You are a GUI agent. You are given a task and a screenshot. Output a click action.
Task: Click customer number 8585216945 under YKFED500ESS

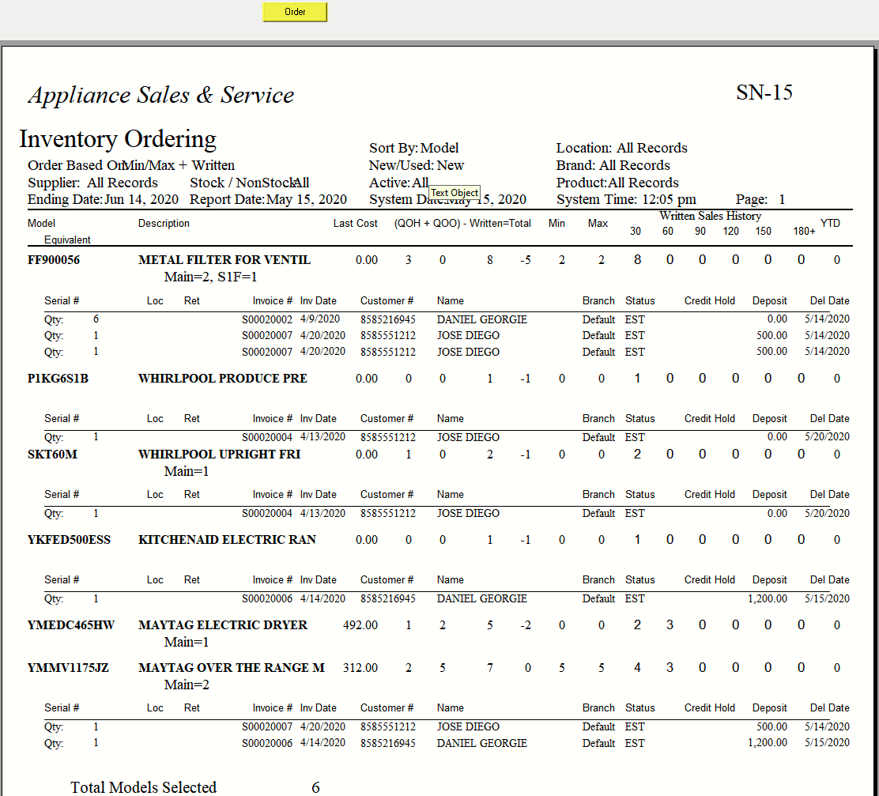pos(388,598)
